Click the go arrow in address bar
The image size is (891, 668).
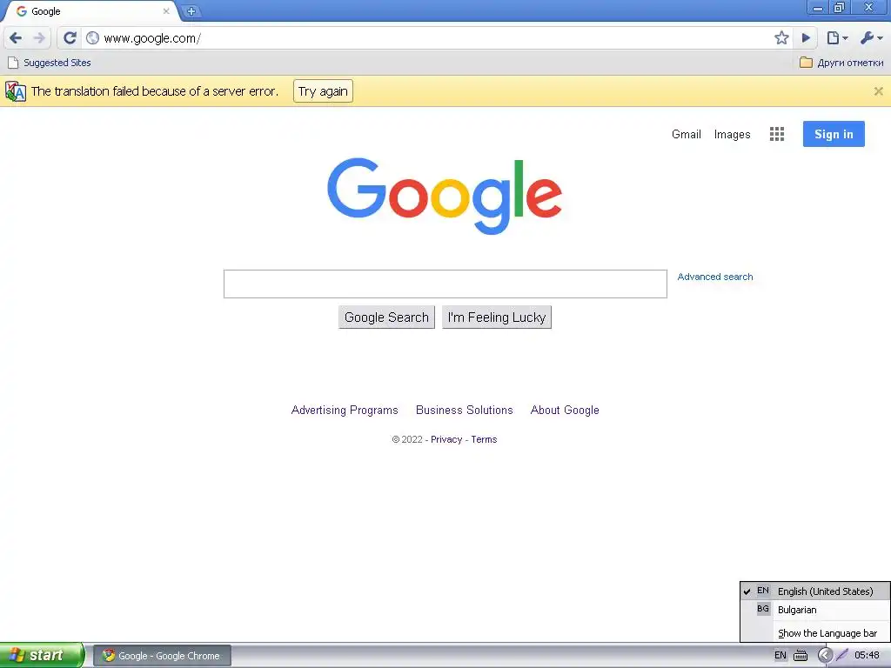pyautogui.click(x=806, y=38)
